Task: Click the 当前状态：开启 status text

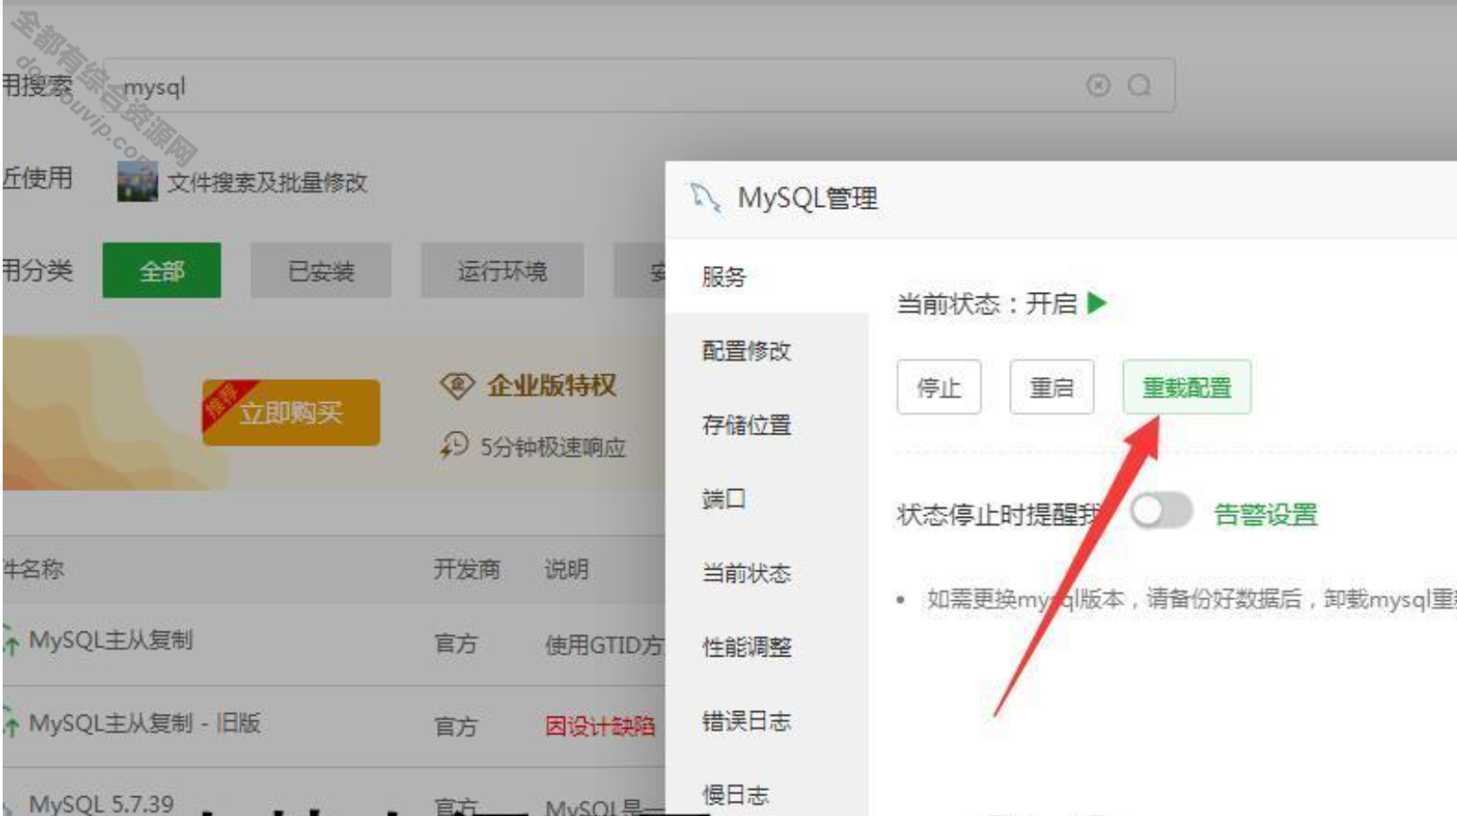Action: (987, 304)
